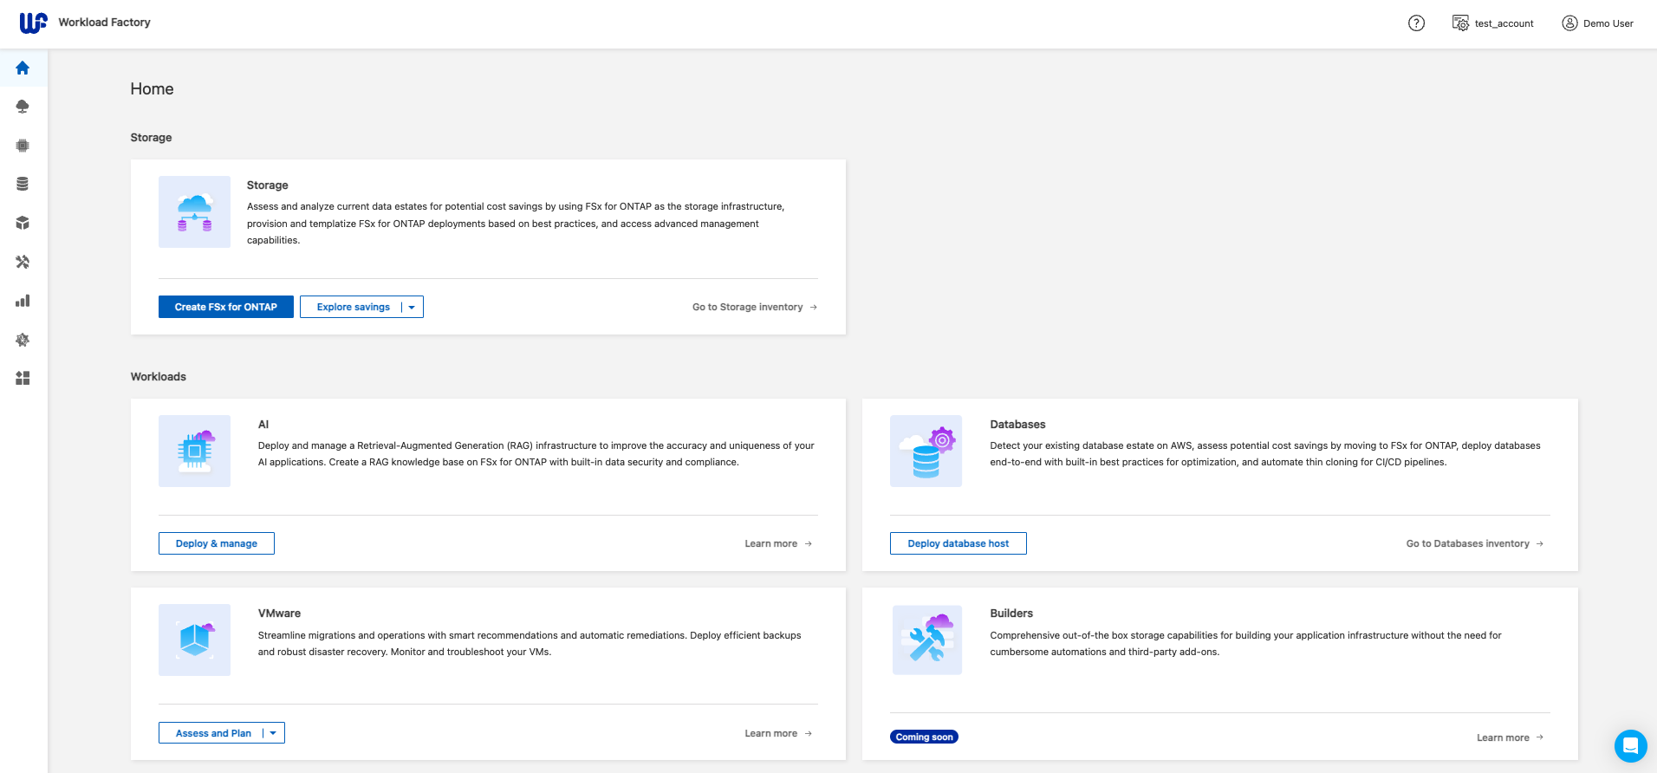Follow Go to Databases inventory link

pyautogui.click(x=1475, y=543)
